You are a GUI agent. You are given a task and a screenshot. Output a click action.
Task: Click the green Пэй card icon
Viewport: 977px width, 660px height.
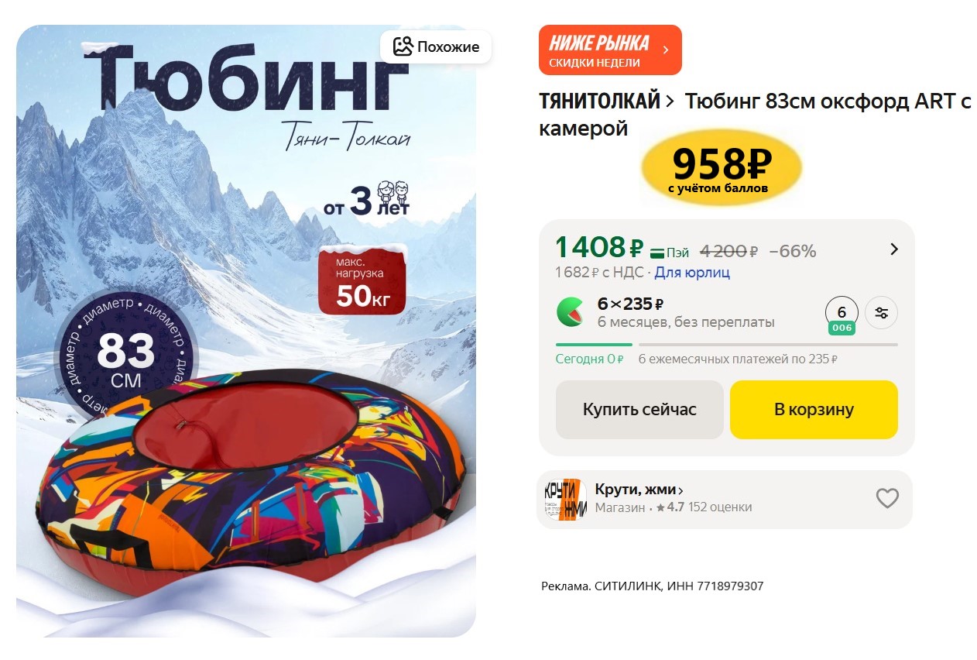657,252
